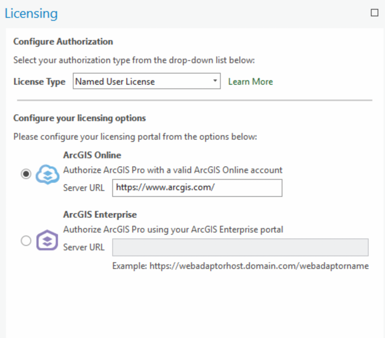Open the License Type drop-down list
This screenshot has height=338, width=385.
pyautogui.click(x=146, y=81)
